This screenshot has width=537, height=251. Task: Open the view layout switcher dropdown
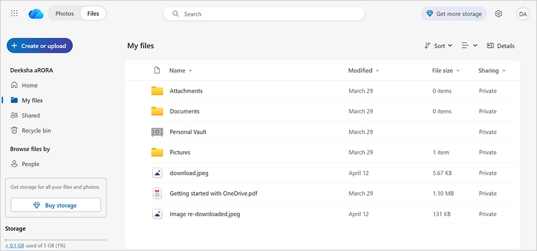[469, 45]
